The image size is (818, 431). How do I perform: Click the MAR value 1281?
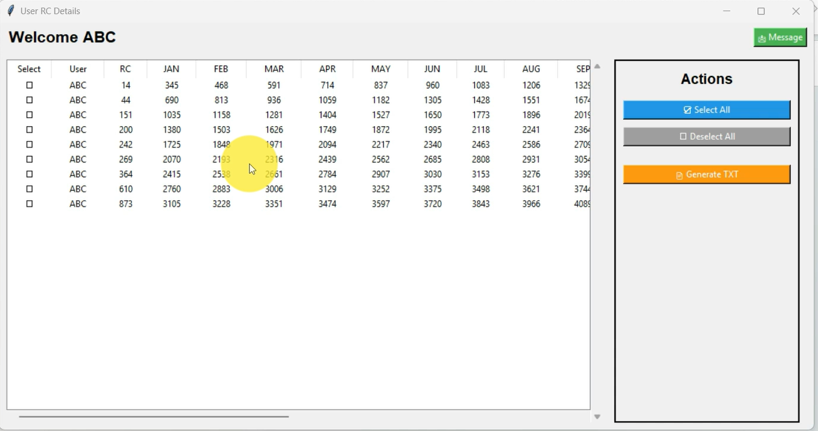pos(274,115)
